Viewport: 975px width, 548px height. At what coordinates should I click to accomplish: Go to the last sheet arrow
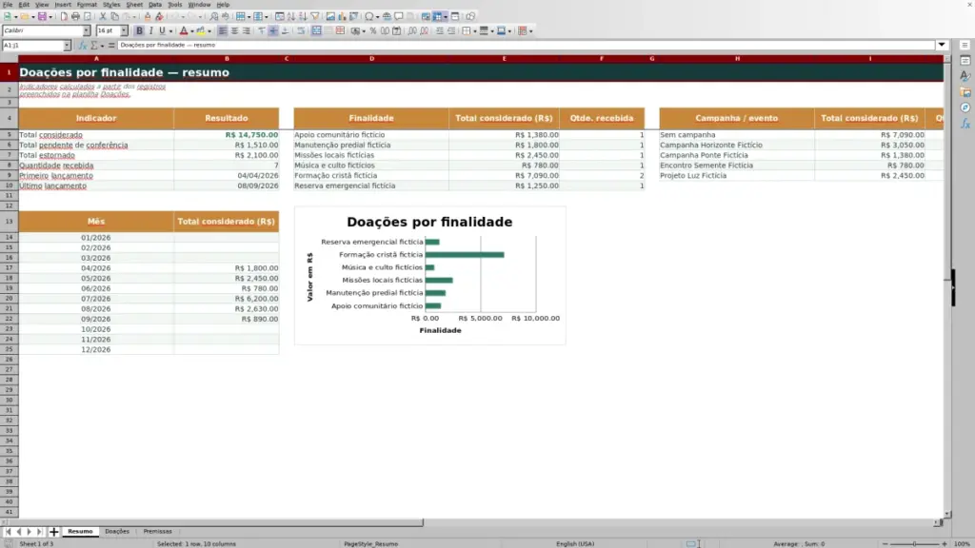click(x=39, y=532)
